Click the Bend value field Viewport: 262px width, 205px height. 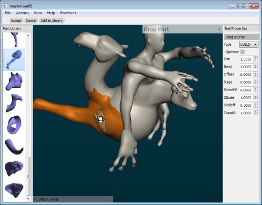point(246,67)
